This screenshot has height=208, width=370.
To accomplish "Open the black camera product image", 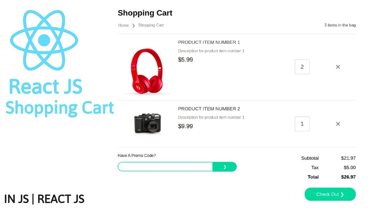I will point(147,123).
